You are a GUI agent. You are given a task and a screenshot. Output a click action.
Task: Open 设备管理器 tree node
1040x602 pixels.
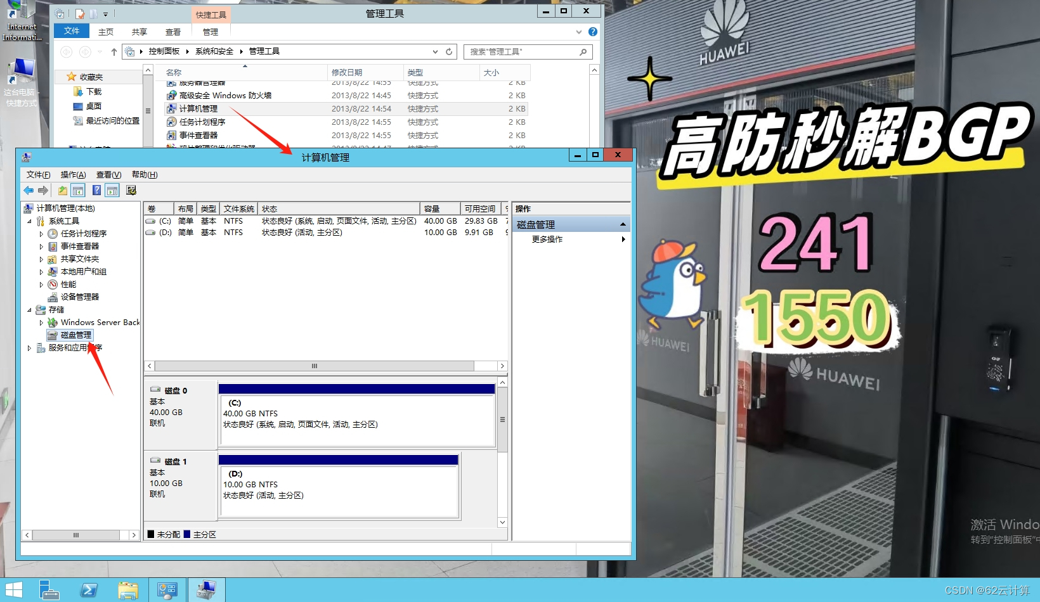click(x=80, y=297)
